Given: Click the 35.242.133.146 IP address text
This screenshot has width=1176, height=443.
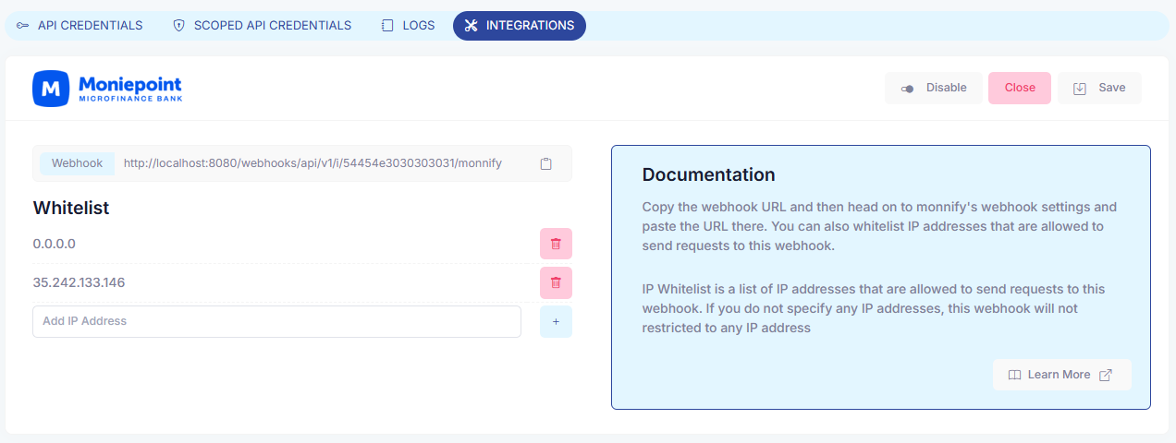Looking at the screenshot, I should (x=79, y=282).
